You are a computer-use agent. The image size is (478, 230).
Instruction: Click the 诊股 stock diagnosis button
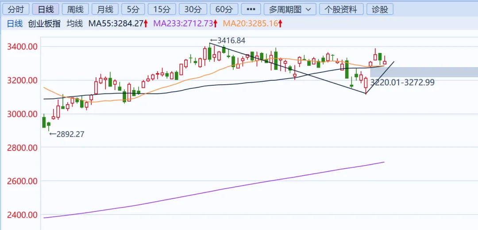[x=380, y=9]
